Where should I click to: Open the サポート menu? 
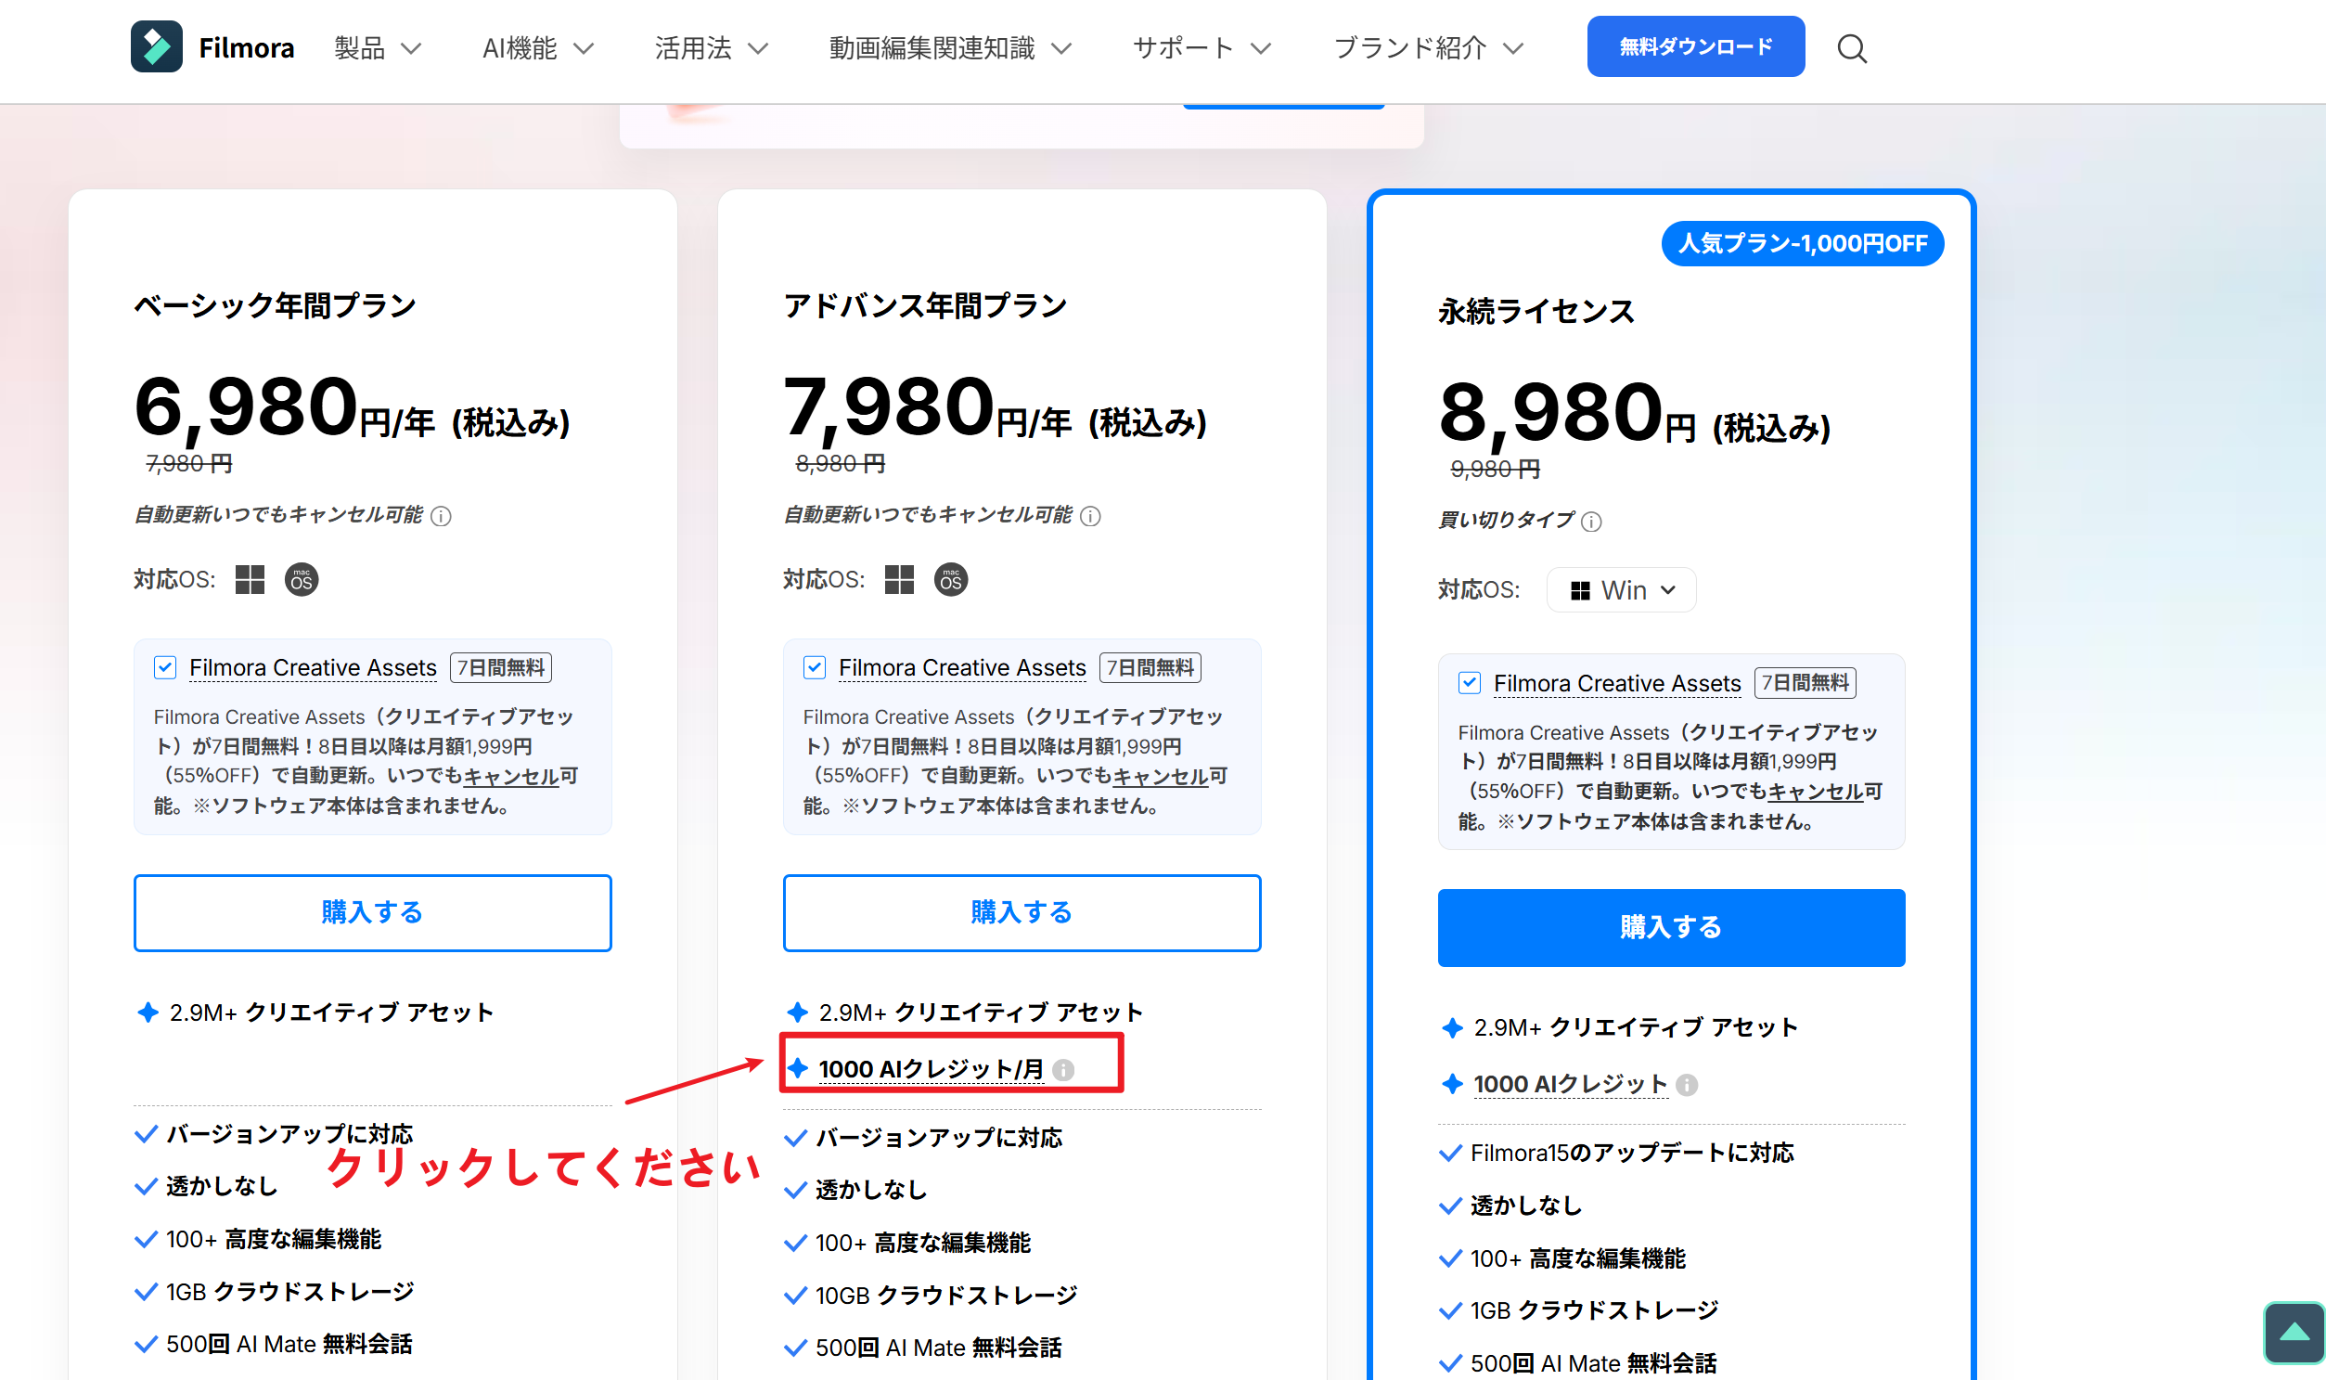[1202, 47]
